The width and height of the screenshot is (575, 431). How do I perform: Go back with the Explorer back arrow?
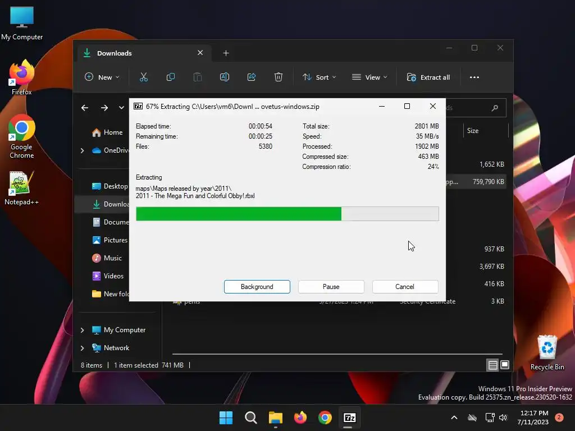click(85, 108)
